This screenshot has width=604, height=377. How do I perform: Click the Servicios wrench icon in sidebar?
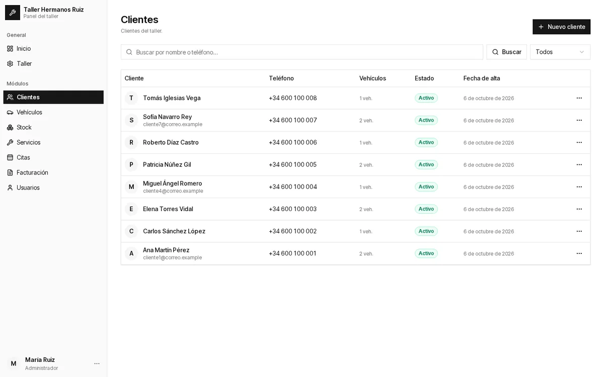coord(10,142)
